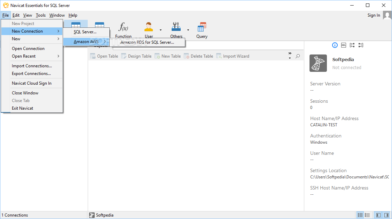The width and height of the screenshot is (392, 219).
Task: Select Amazon AWS submenu entry
Action: (86, 42)
